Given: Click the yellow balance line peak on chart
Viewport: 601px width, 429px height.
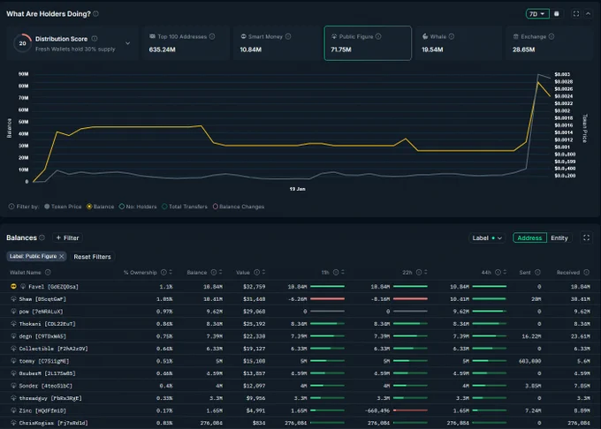Looking at the screenshot, I should [538, 82].
